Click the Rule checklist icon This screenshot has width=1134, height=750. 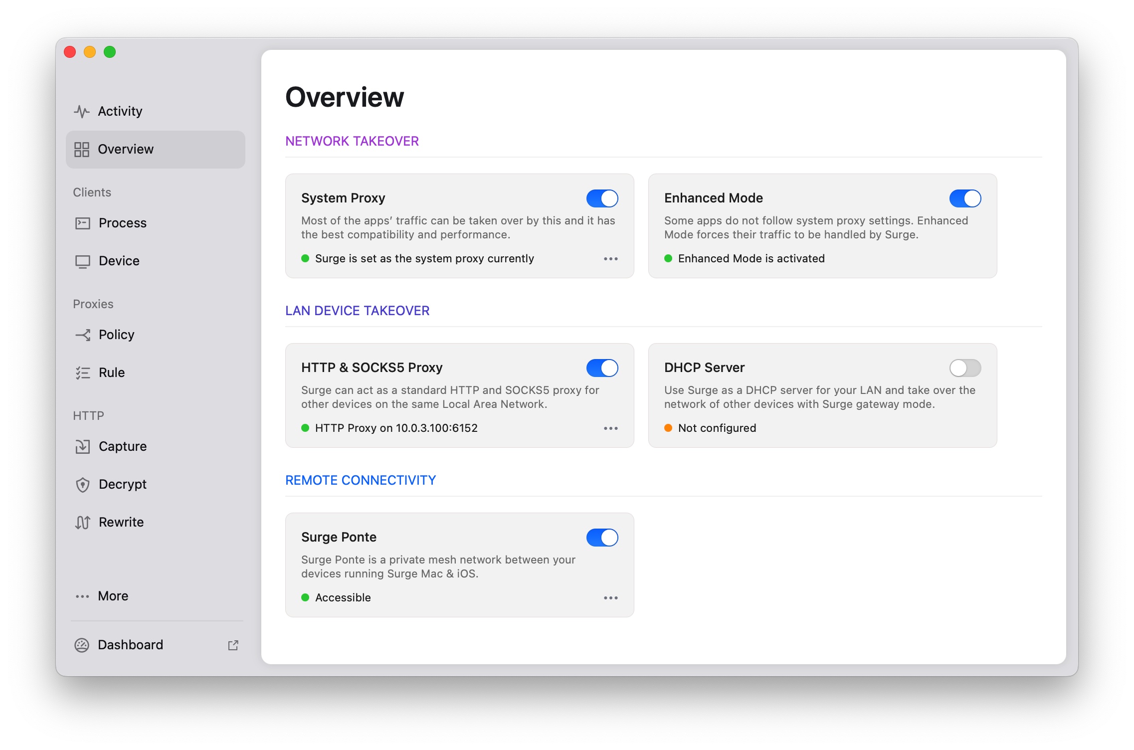[x=82, y=373]
